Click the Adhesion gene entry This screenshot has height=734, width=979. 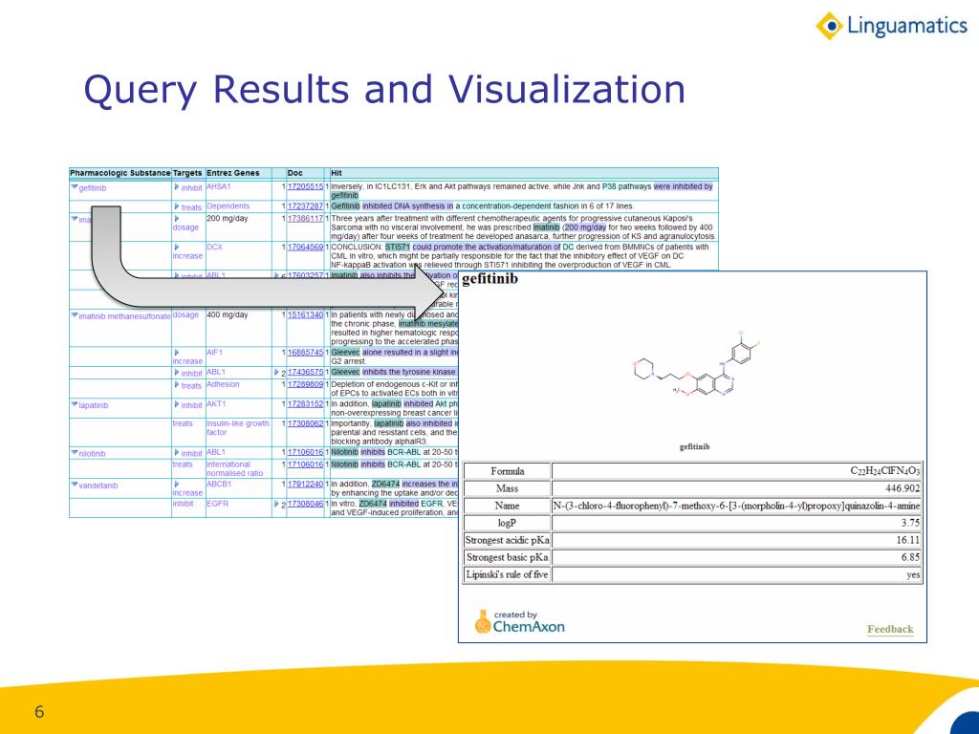[223, 384]
